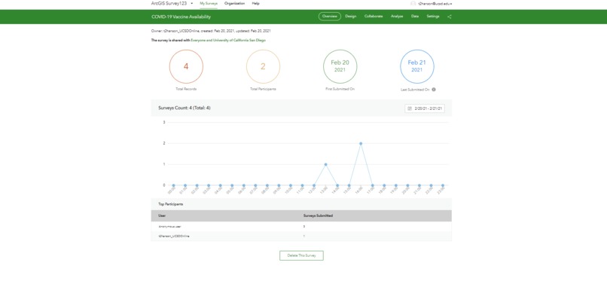
Task: Click the Total Participants circle showing 2
Action: tap(264, 66)
